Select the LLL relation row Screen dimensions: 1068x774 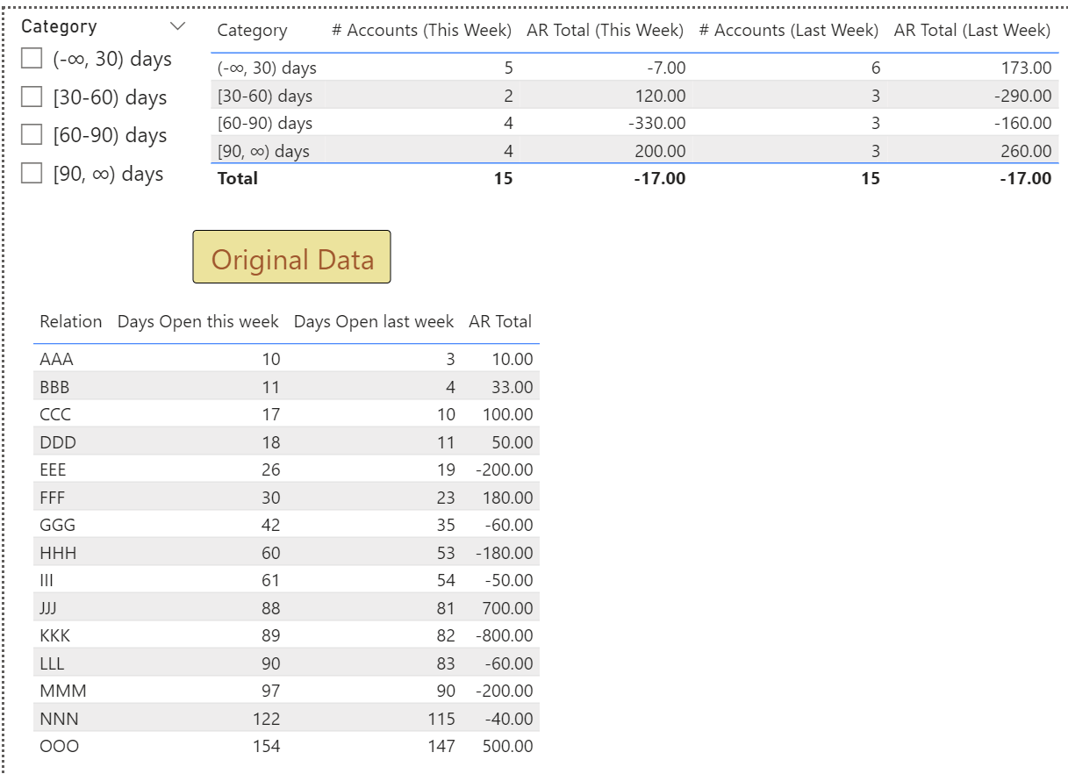tap(287, 663)
